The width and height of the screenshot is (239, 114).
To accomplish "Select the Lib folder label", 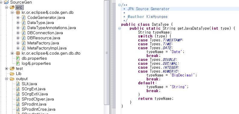I will point(19,73).
